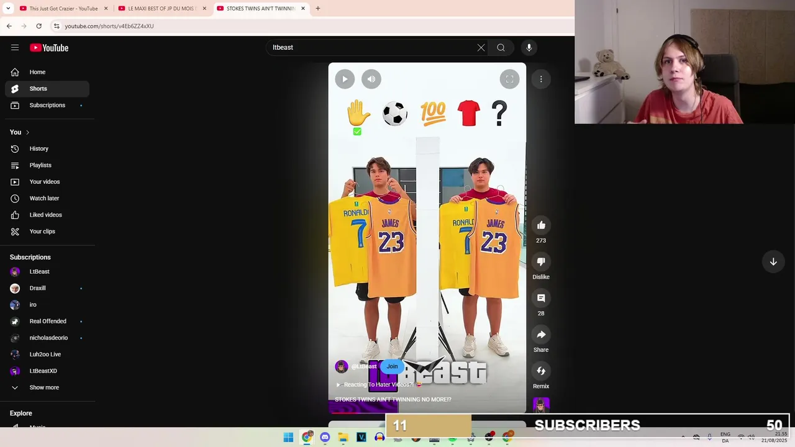This screenshot has height=447, width=795.
Task: Open the LtBeastXD subscription channel
Action: (47, 371)
